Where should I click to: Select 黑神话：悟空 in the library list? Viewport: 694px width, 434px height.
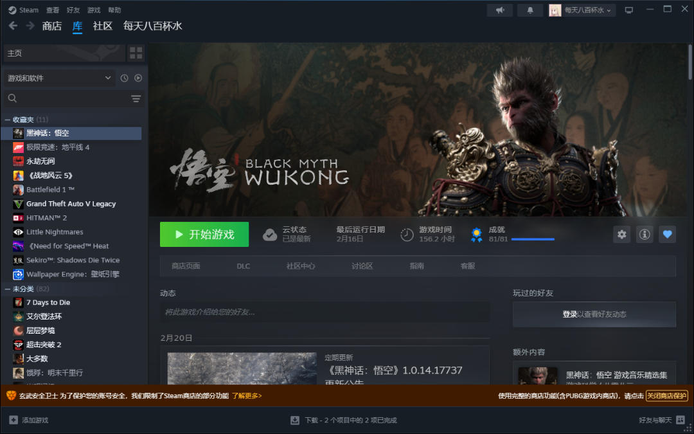(71, 133)
